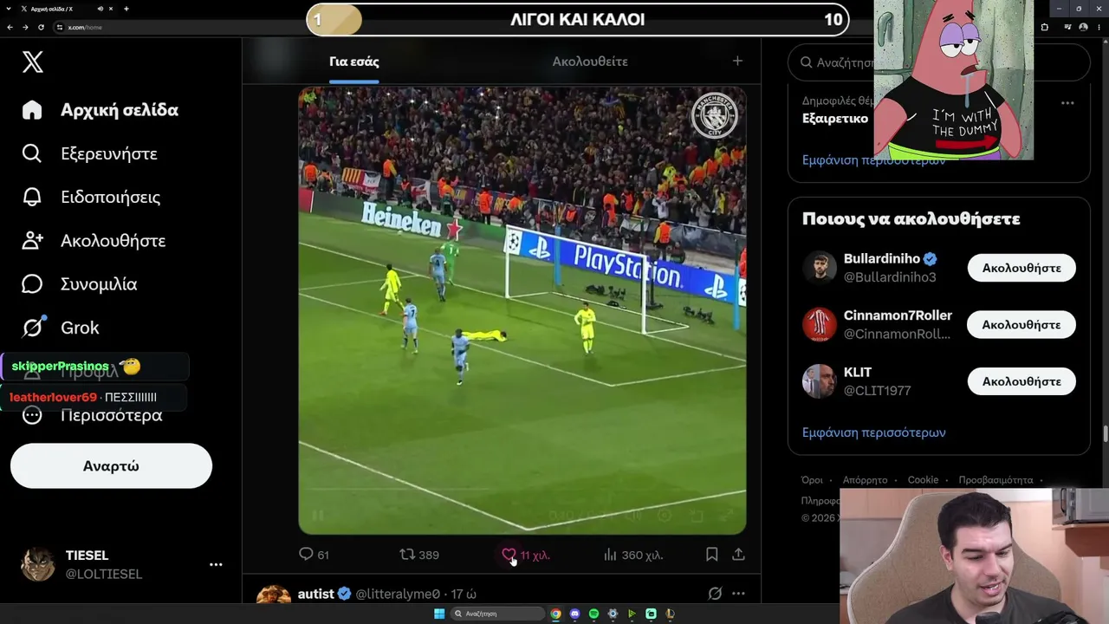Open more options on autist's post

pyautogui.click(x=738, y=594)
